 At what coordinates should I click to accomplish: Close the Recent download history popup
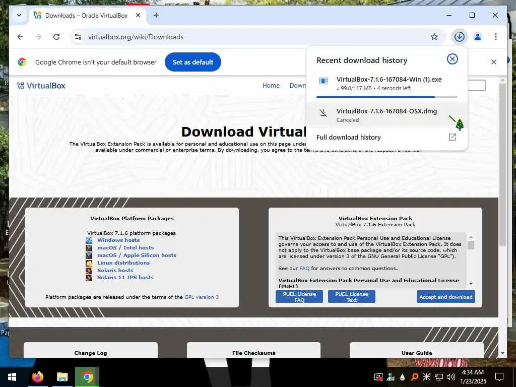pos(452,59)
